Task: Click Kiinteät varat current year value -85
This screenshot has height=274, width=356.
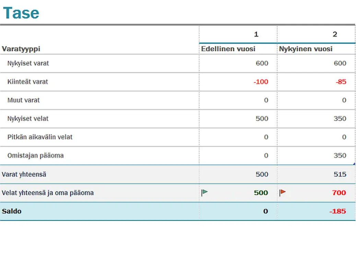Action: (341, 82)
